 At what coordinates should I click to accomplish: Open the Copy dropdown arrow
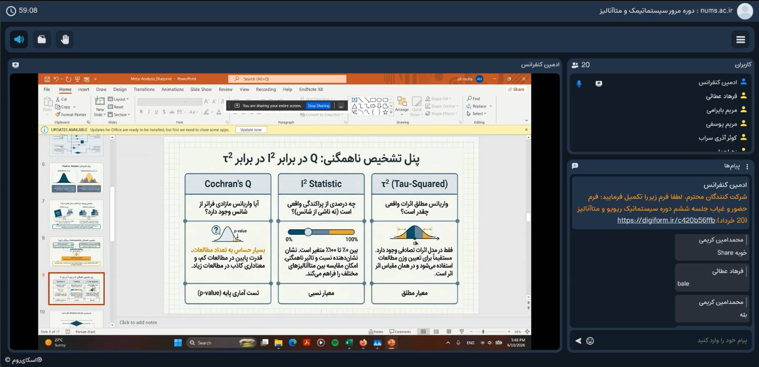pyautogui.click(x=74, y=107)
